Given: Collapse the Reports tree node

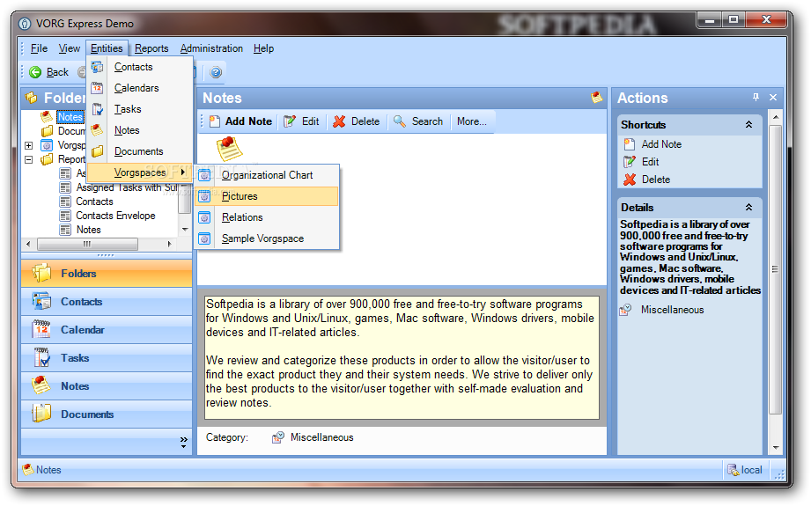Looking at the screenshot, I should pyautogui.click(x=29, y=159).
